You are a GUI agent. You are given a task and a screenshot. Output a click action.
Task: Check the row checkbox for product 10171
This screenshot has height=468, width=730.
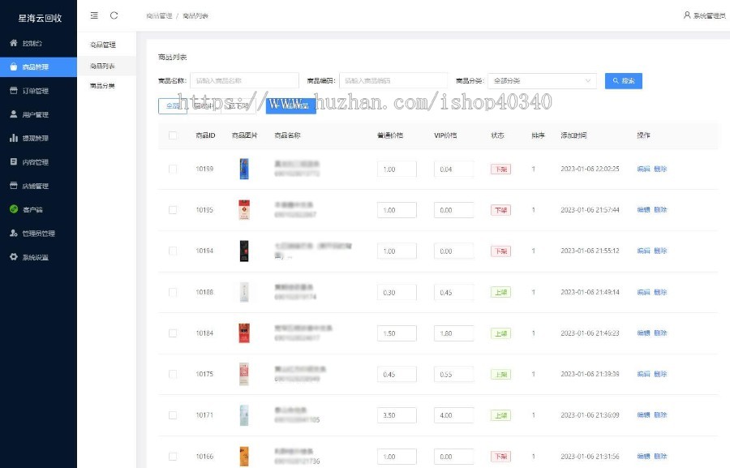click(173, 415)
